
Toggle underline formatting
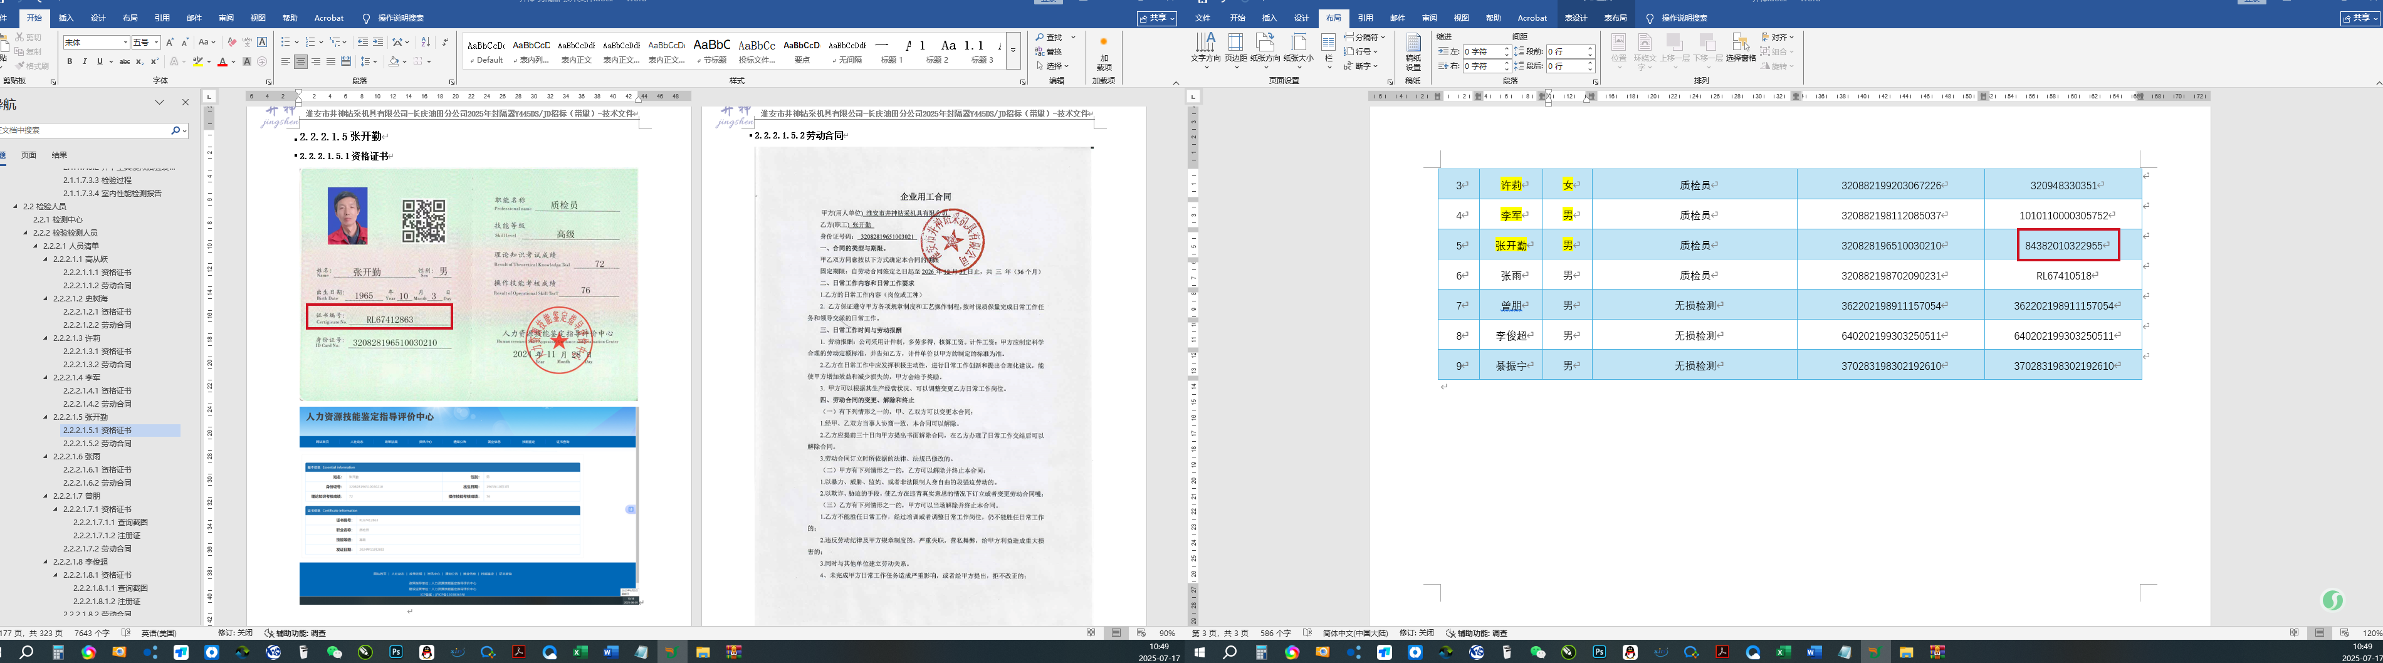101,62
